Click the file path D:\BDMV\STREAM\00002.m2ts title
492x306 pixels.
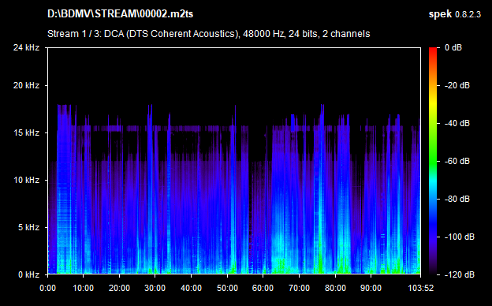[120, 14]
